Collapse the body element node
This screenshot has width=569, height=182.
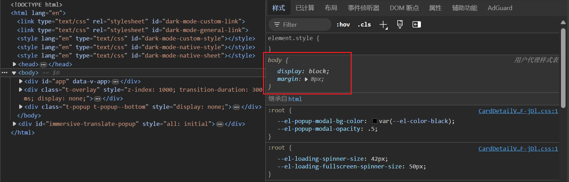pyautogui.click(x=14, y=73)
